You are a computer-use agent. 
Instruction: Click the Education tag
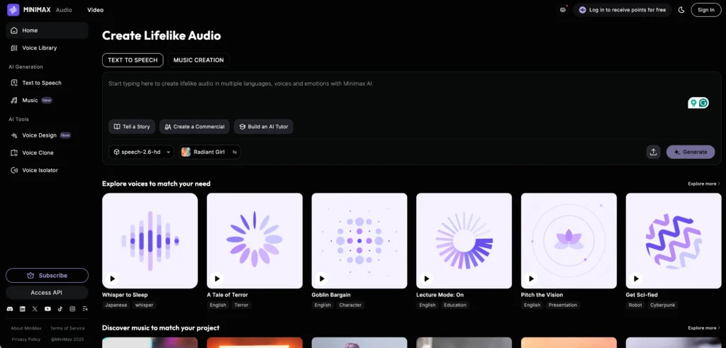pyautogui.click(x=454, y=305)
